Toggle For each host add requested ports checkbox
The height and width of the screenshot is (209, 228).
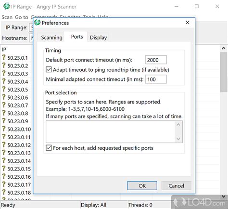[49, 148]
